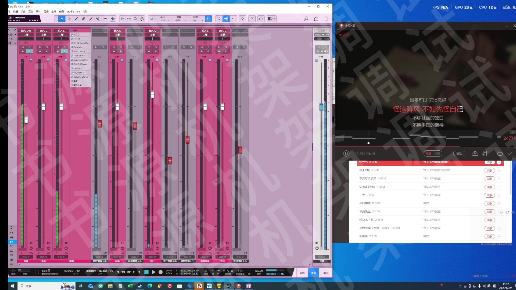Go to the Start page home icon

(x=316, y=19)
